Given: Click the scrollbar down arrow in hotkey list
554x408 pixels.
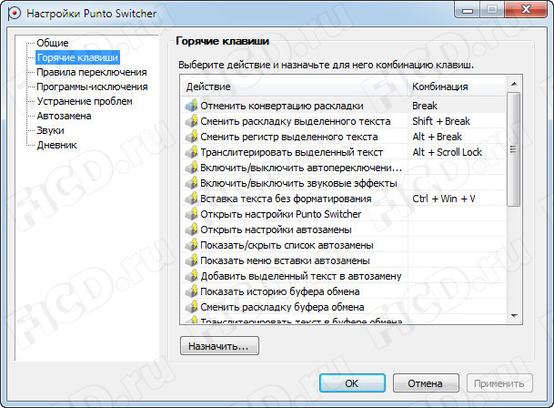Looking at the screenshot, I should pyautogui.click(x=514, y=315).
